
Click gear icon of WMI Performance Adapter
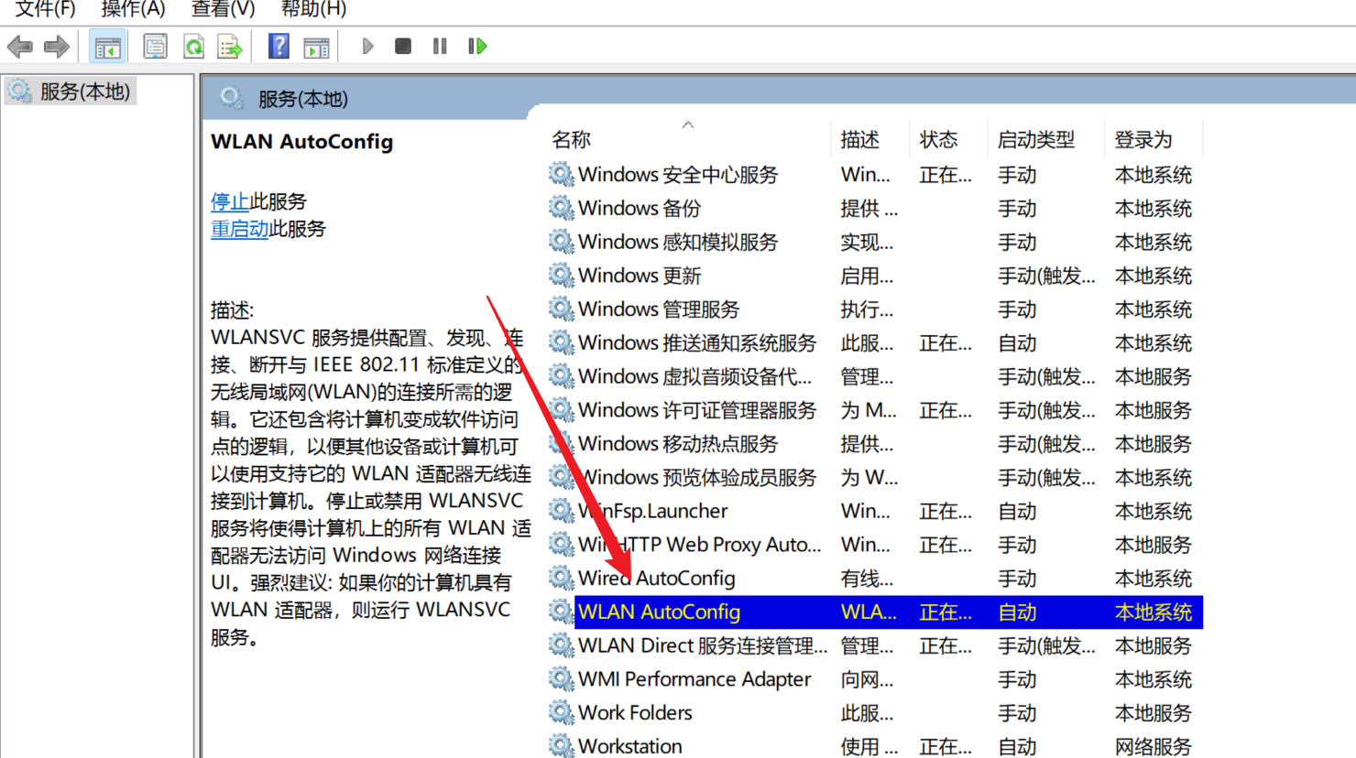tap(561, 679)
